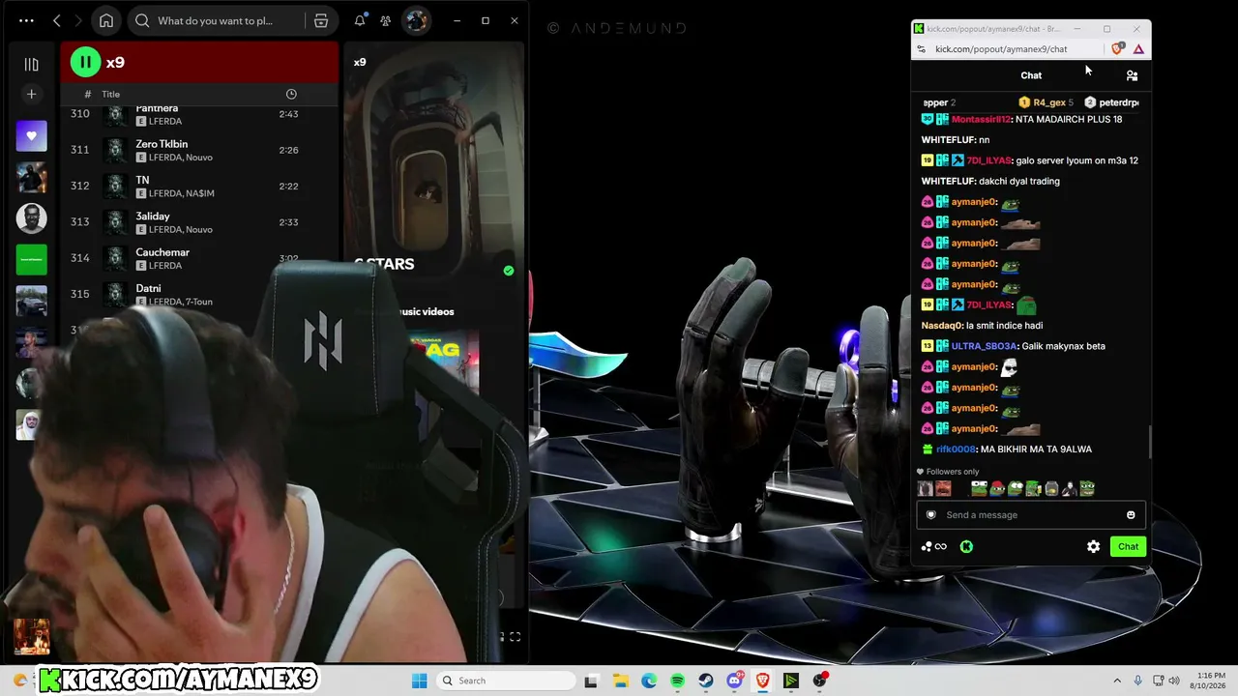Open Spotify Friend Activity icon
The height and width of the screenshot is (696, 1238).
tap(386, 20)
